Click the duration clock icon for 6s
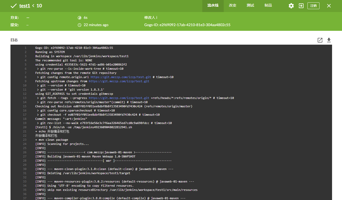 (80, 18)
